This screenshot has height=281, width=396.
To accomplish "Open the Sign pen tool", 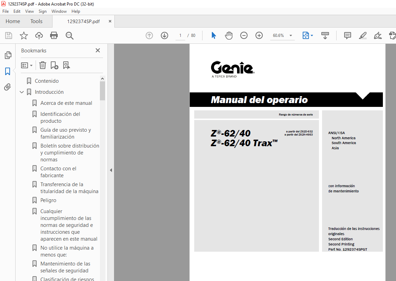I will (378, 36).
